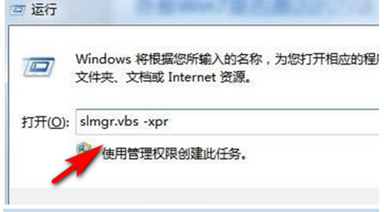Click the word Windows in description
The image size is (384, 212).
tap(103, 59)
